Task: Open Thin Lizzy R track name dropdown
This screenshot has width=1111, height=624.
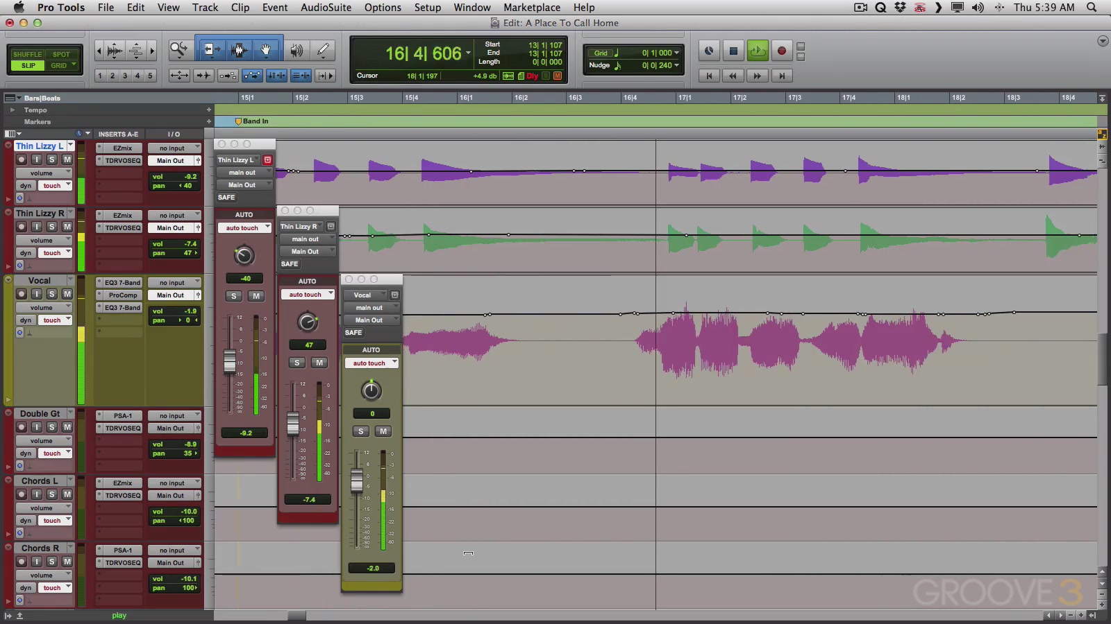Action: pos(70,213)
